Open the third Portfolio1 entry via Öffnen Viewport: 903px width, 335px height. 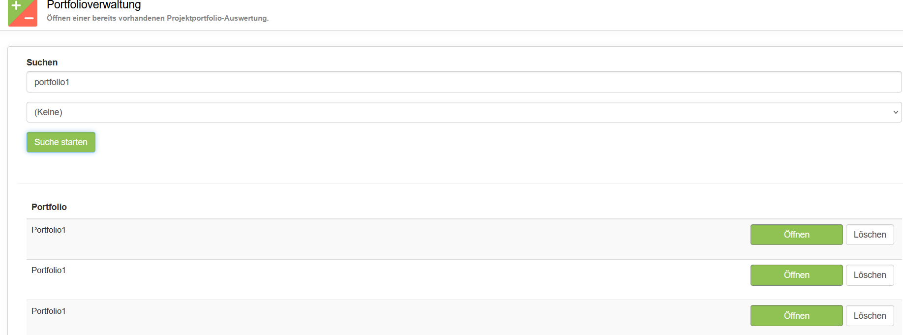pos(796,316)
